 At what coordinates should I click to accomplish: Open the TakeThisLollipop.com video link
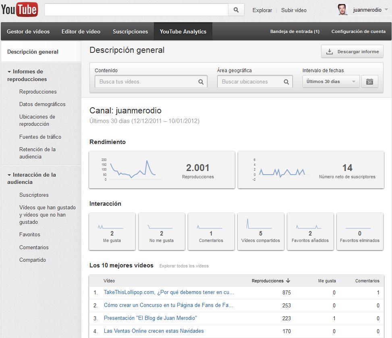tap(169, 292)
